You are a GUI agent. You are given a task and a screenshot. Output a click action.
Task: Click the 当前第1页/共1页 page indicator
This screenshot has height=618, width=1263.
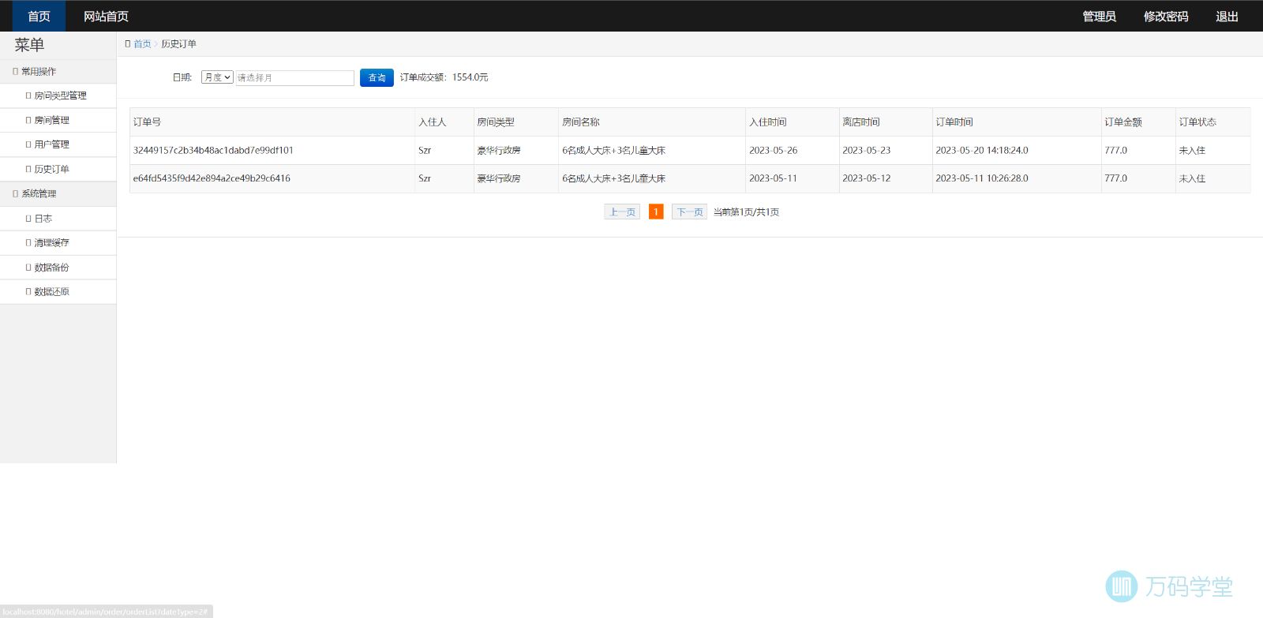pyautogui.click(x=746, y=212)
